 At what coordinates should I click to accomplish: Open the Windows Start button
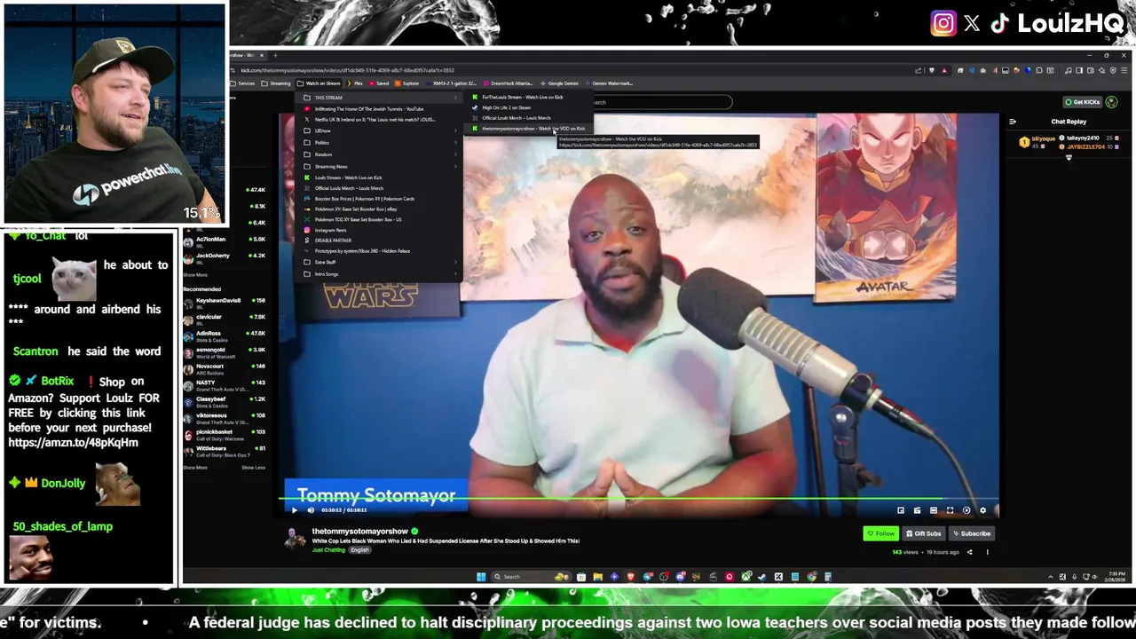[x=481, y=577]
